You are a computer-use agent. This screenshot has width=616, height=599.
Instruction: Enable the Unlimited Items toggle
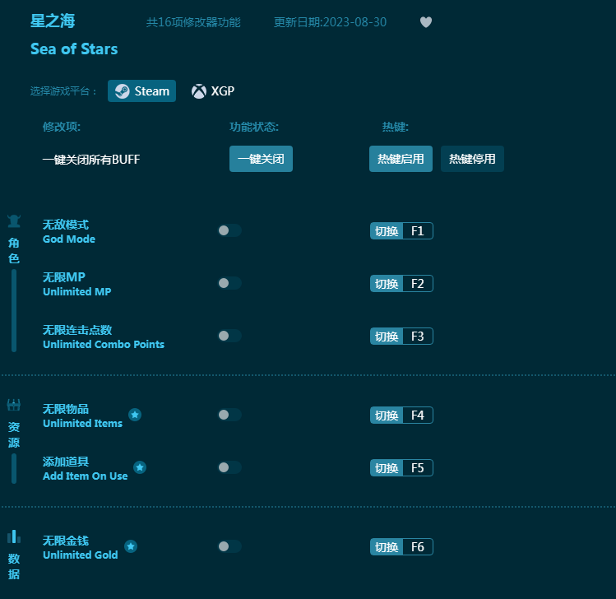[x=229, y=415]
